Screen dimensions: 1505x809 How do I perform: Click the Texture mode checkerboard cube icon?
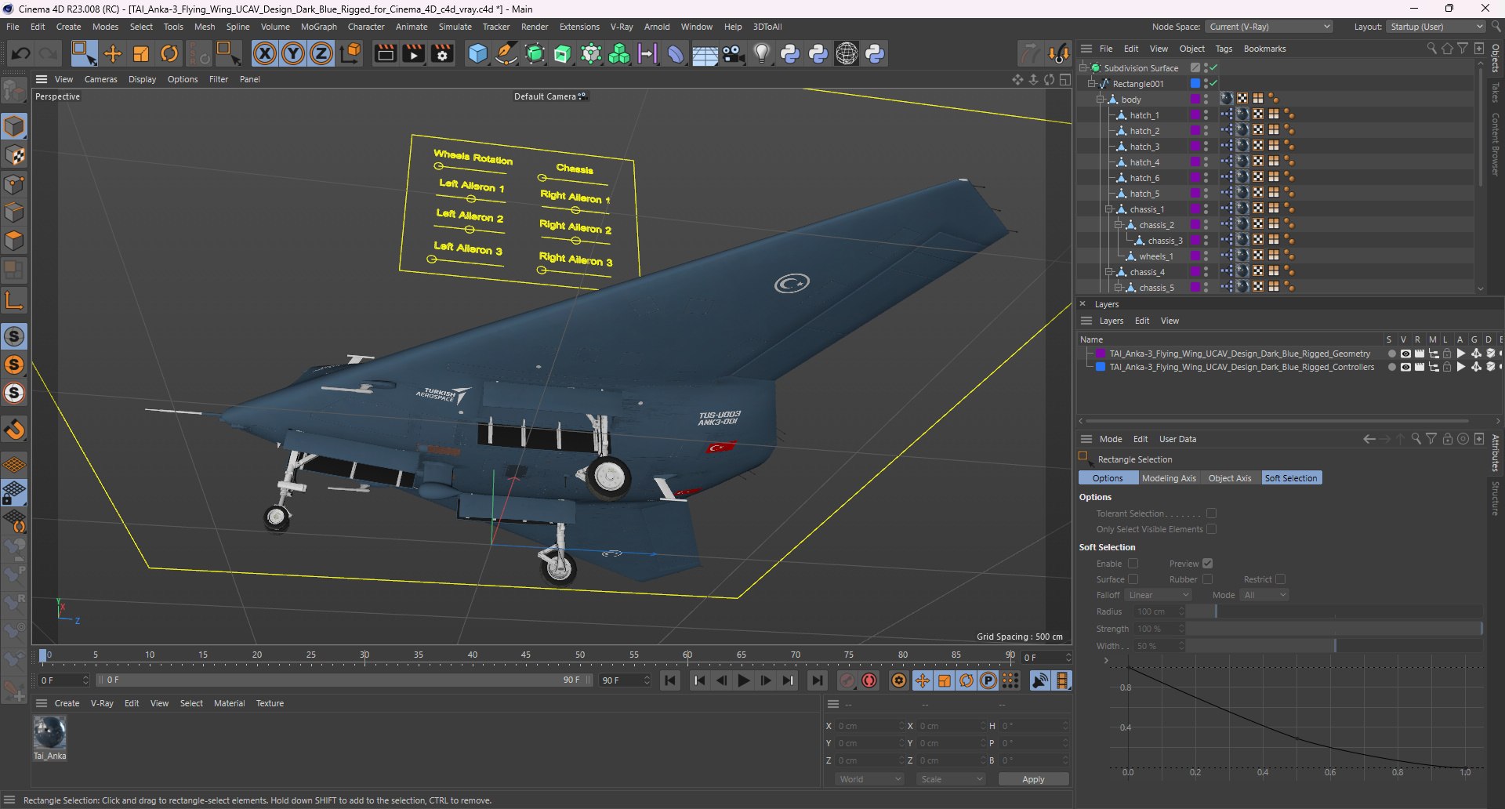click(x=14, y=155)
